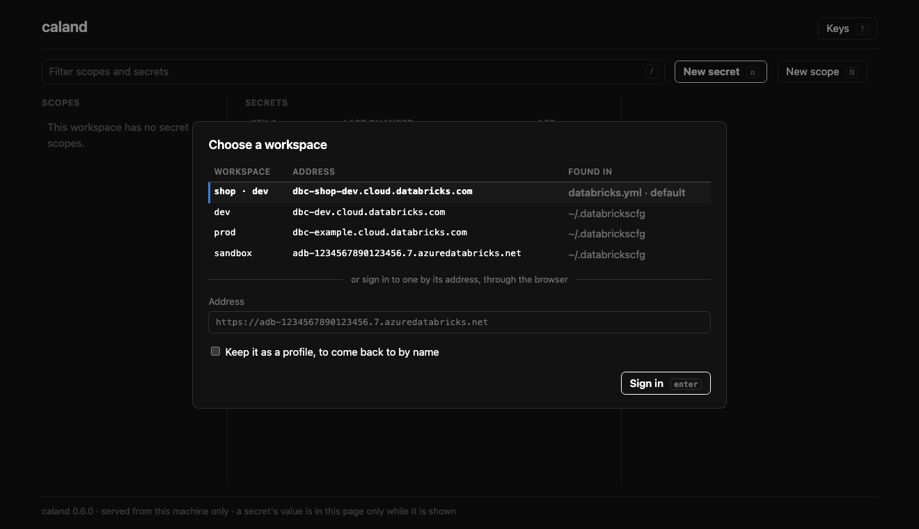This screenshot has width=919, height=529.
Task: Focus the Filter scopes and secrets field
Action: pos(353,72)
